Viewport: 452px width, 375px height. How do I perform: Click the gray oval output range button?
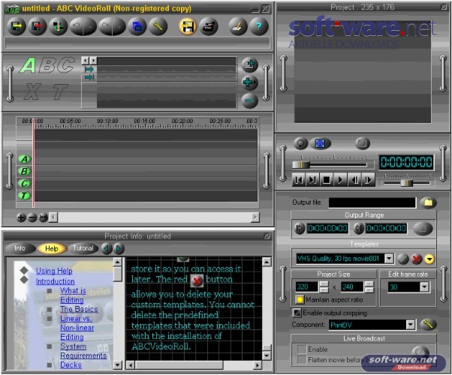[x=423, y=229]
